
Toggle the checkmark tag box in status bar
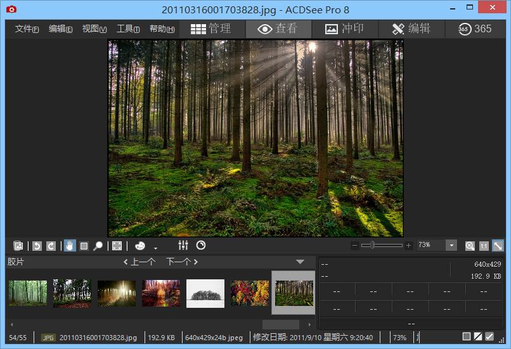pos(489,336)
